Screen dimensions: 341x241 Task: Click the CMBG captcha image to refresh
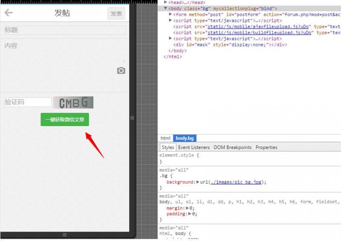click(73, 102)
